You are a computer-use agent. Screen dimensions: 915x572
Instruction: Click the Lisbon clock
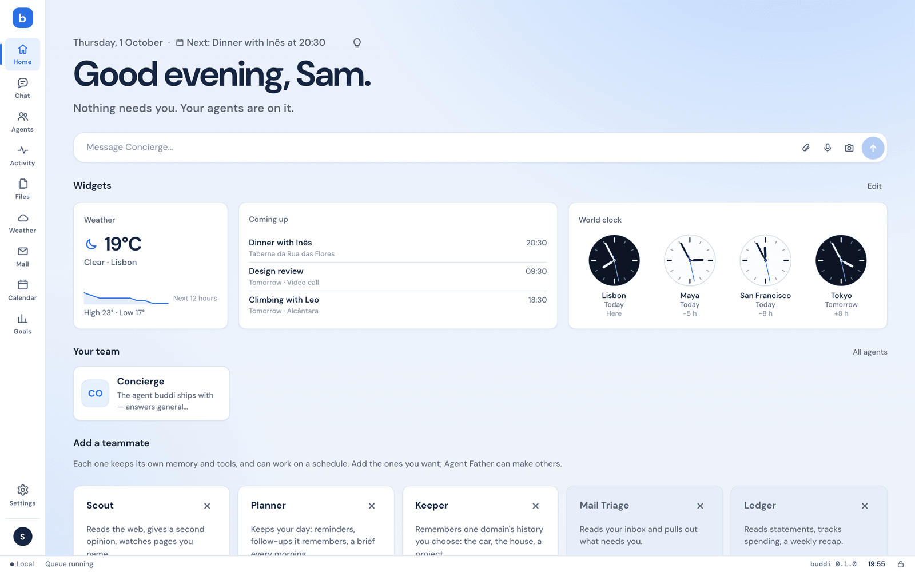614,260
